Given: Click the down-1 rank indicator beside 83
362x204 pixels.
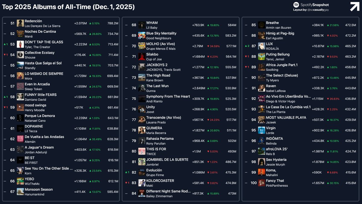Looking at the screenshot, I should pyautogui.click(x=127, y=183).
